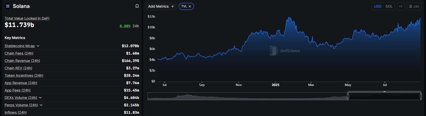Click the Chain Revenue (24h) label
This screenshot has width=426, height=116.
22,61
